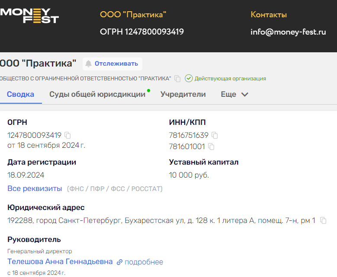Click header ООО "Практика" title
This screenshot has width=337, height=277.
(133, 15)
